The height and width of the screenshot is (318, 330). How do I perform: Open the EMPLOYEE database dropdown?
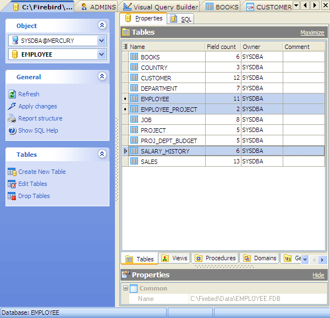coord(101,54)
